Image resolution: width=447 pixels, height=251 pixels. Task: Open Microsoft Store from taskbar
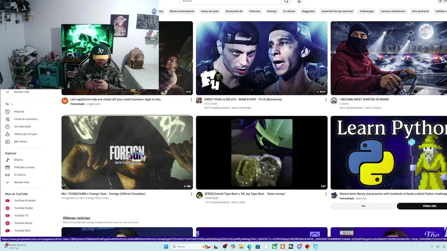click(258, 246)
